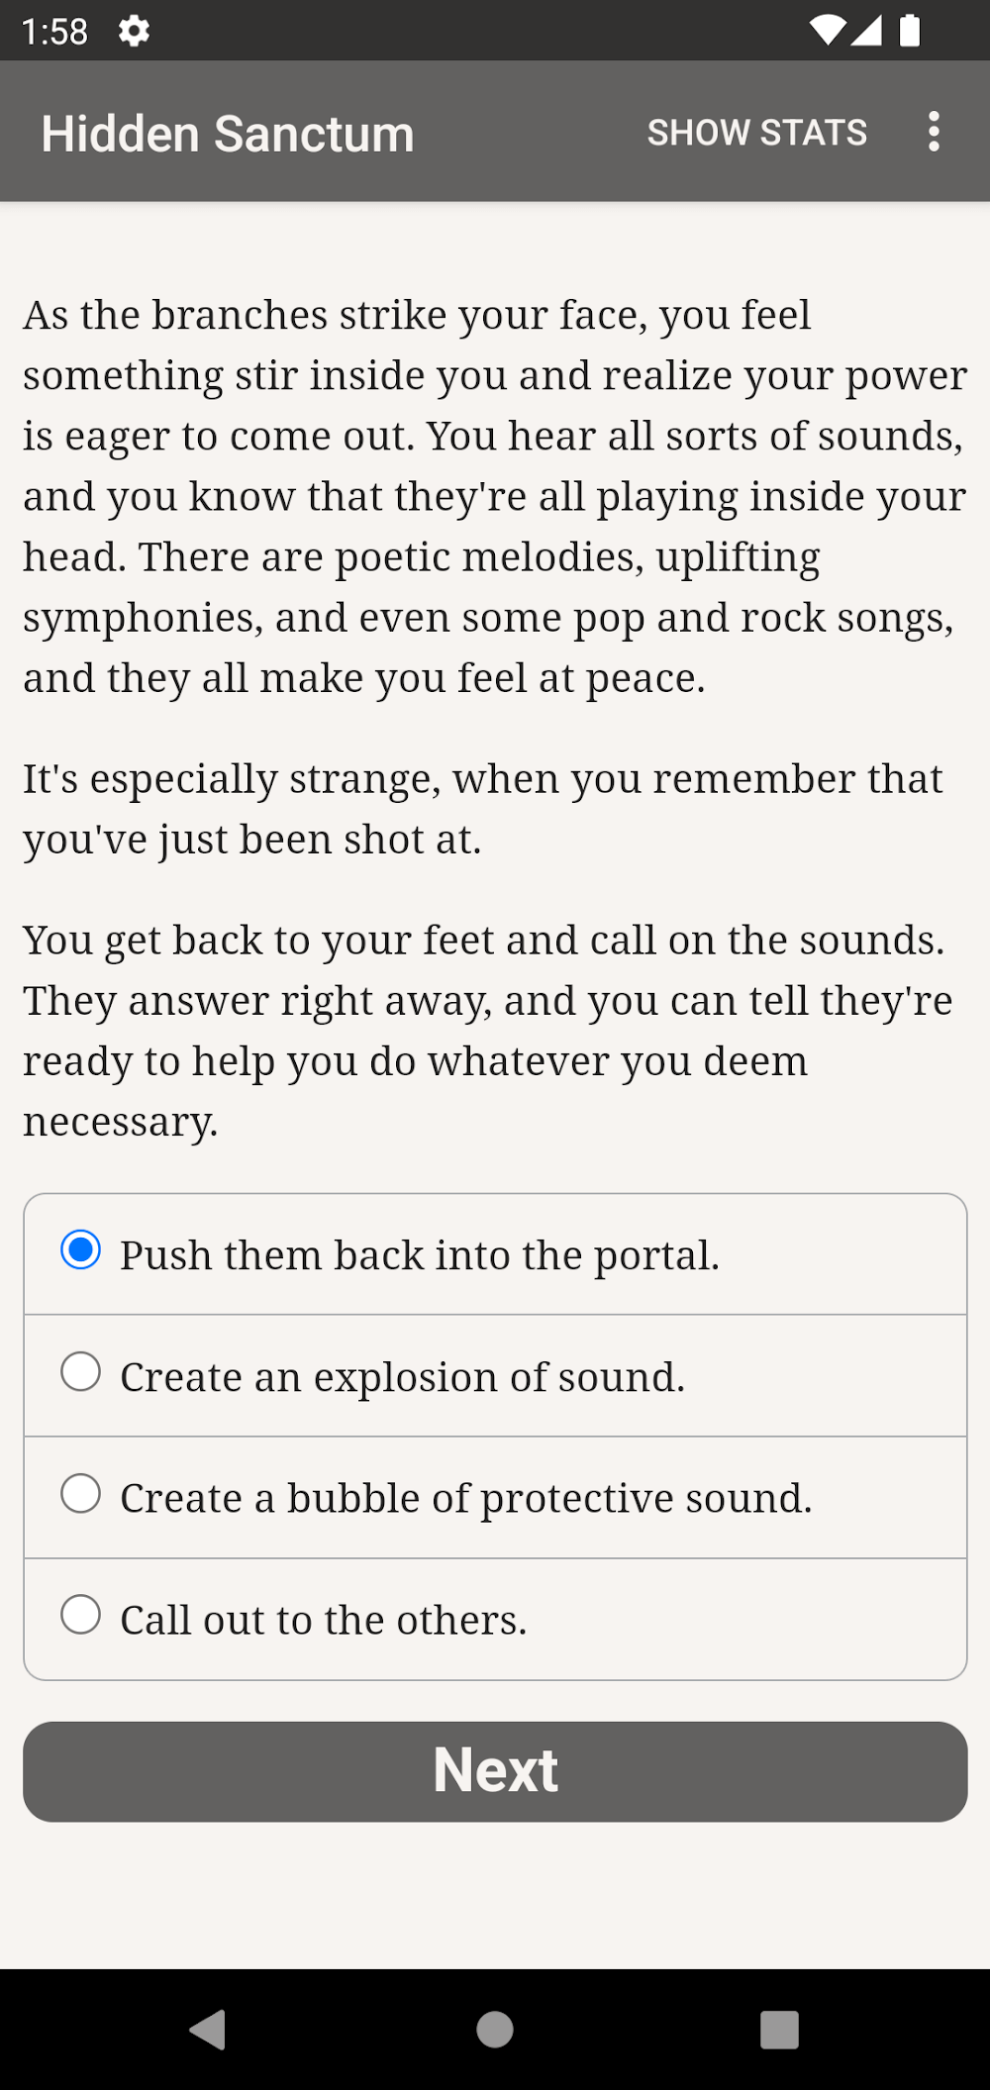990x2090 pixels.
Task: Choose the 'Create an explosion of sound' radio button
Action: pyautogui.click(x=81, y=1372)
